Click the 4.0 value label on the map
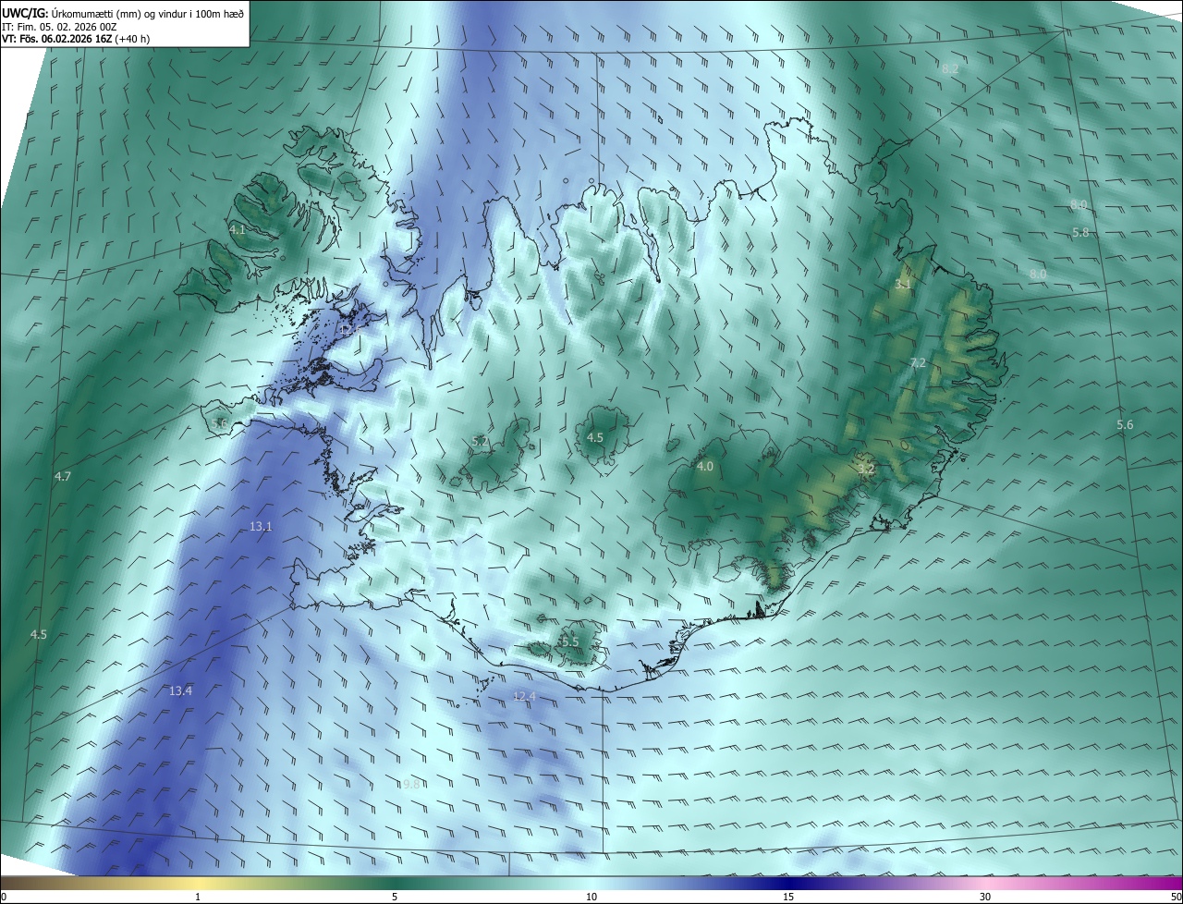The height and width of the screenshot is (904, 1183). (705, 467)
